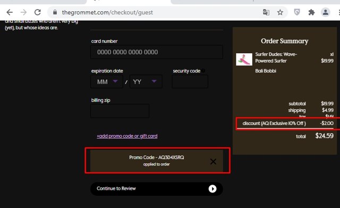340x208 pixels.
Task: Open the YY expiration year dropdown
Action: tap(146, 81)
